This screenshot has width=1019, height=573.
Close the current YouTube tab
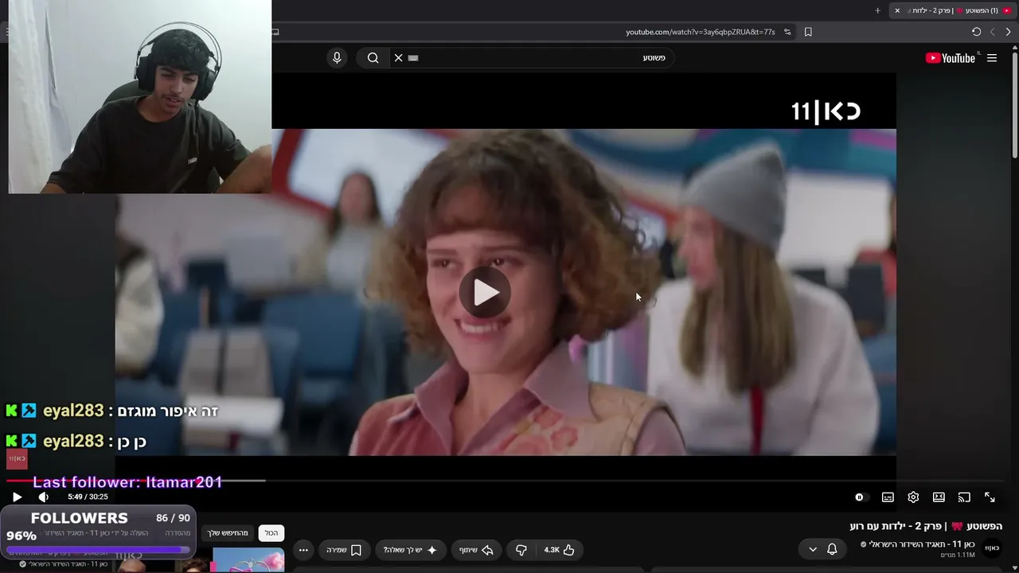pos(897,10)
